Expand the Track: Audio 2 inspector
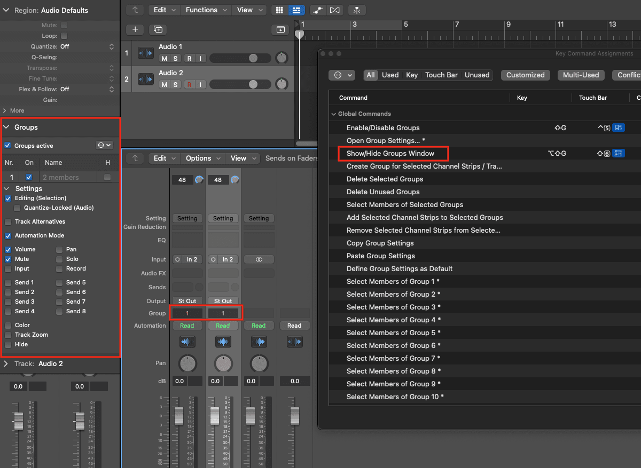Viewport: 641px width, 468px height. click(x=5, y=363)
